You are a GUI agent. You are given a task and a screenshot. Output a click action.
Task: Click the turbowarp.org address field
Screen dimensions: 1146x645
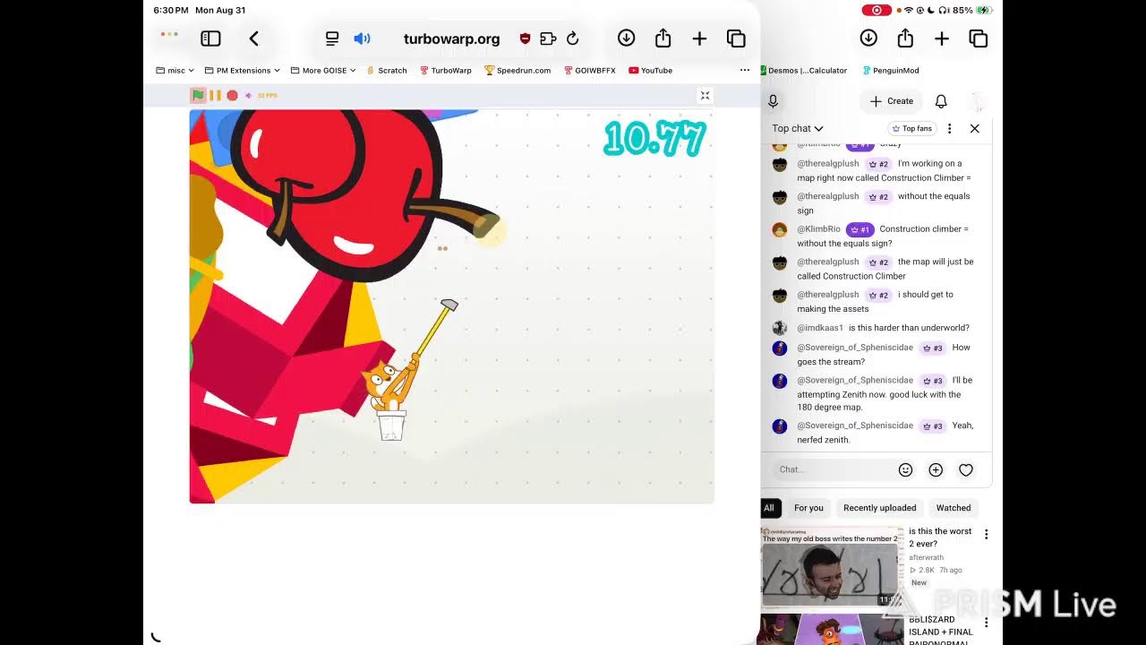click(451, 39)
